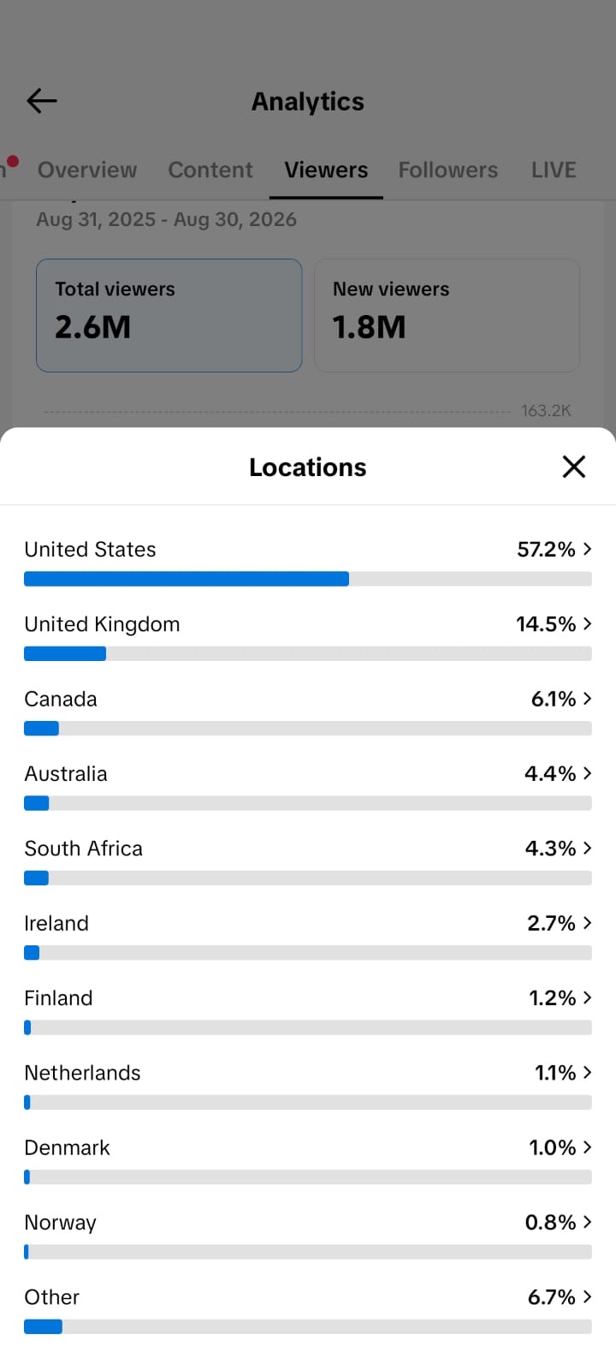Open Denmark chevron arrow
The image size is (616, 1370).
(x=587, y=1147)
